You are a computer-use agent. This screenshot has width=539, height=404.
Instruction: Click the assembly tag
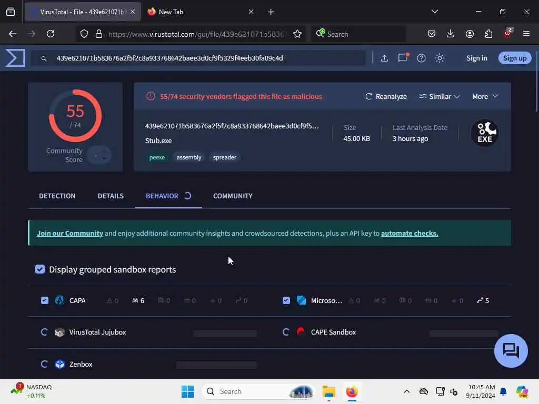coord(189,157)
